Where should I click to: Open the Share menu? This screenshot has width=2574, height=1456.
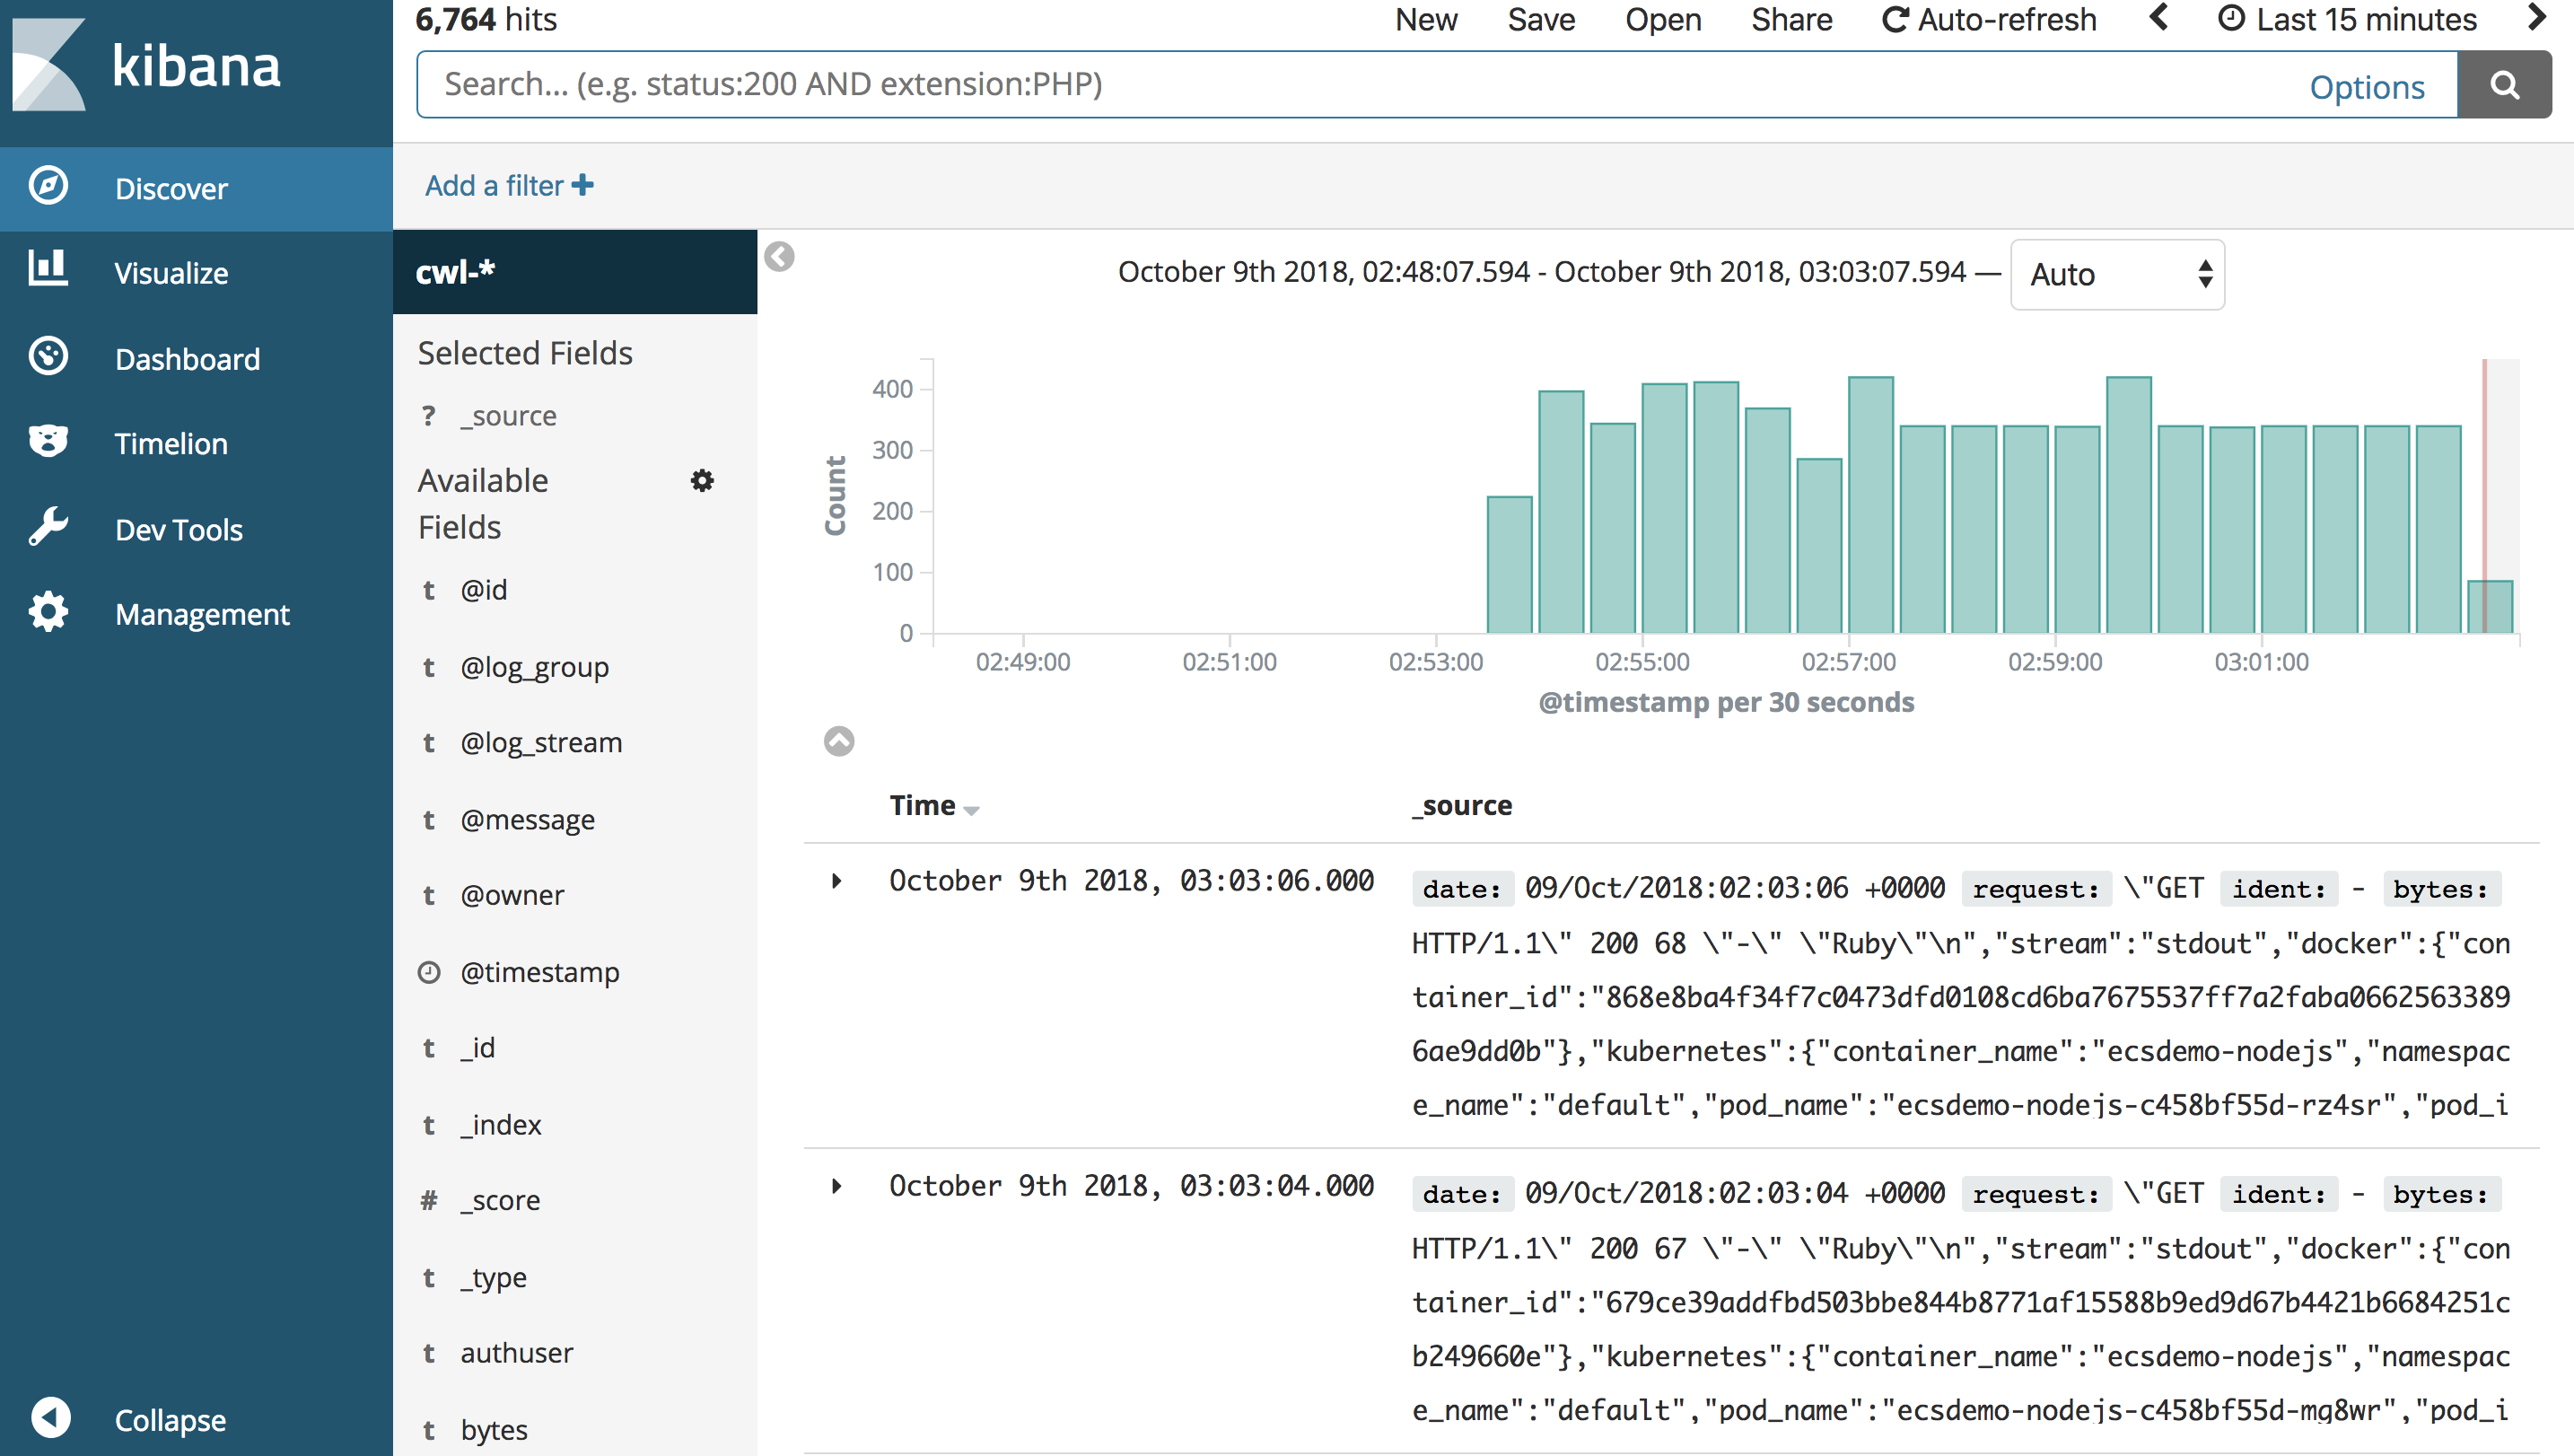(1790, 19)
